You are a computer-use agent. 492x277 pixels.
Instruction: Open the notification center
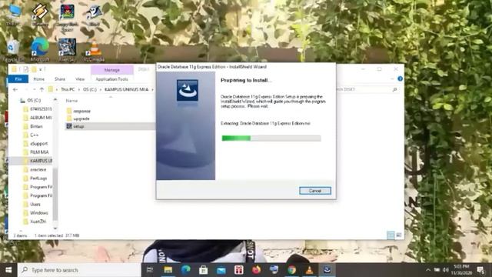click(480, 270)
